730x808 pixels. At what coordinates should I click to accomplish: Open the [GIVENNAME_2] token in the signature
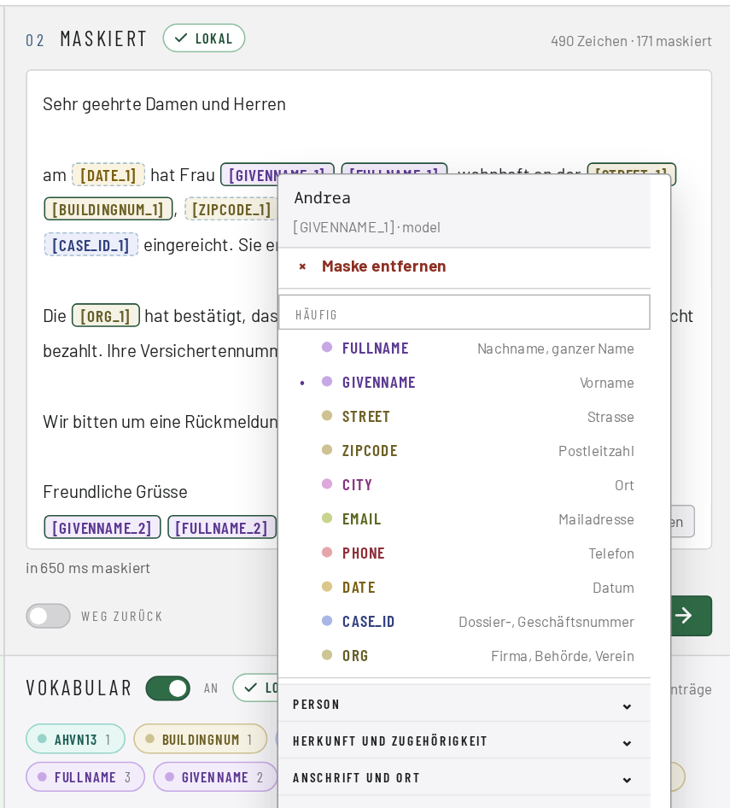102,528
